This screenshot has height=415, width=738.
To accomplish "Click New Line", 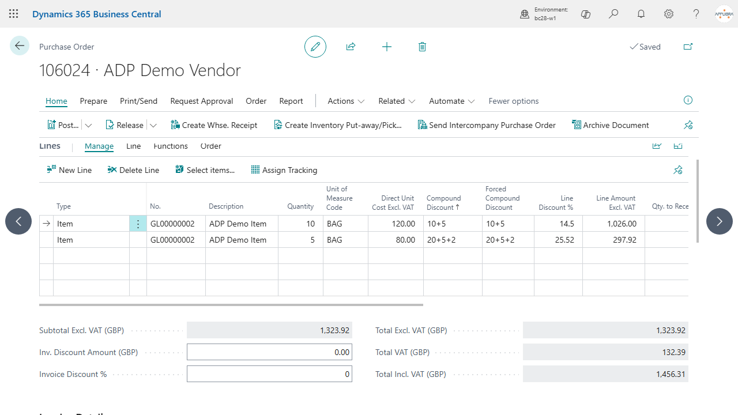I will point(69,170).
